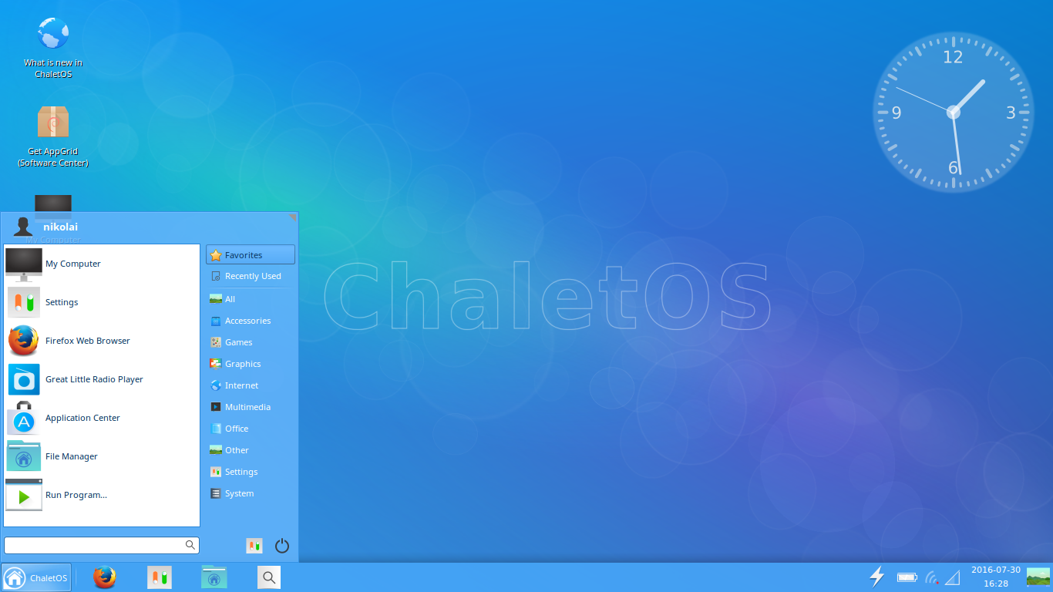Click the magnifier search icon in taskbar
1053x592 pixels.
(268, 577)
